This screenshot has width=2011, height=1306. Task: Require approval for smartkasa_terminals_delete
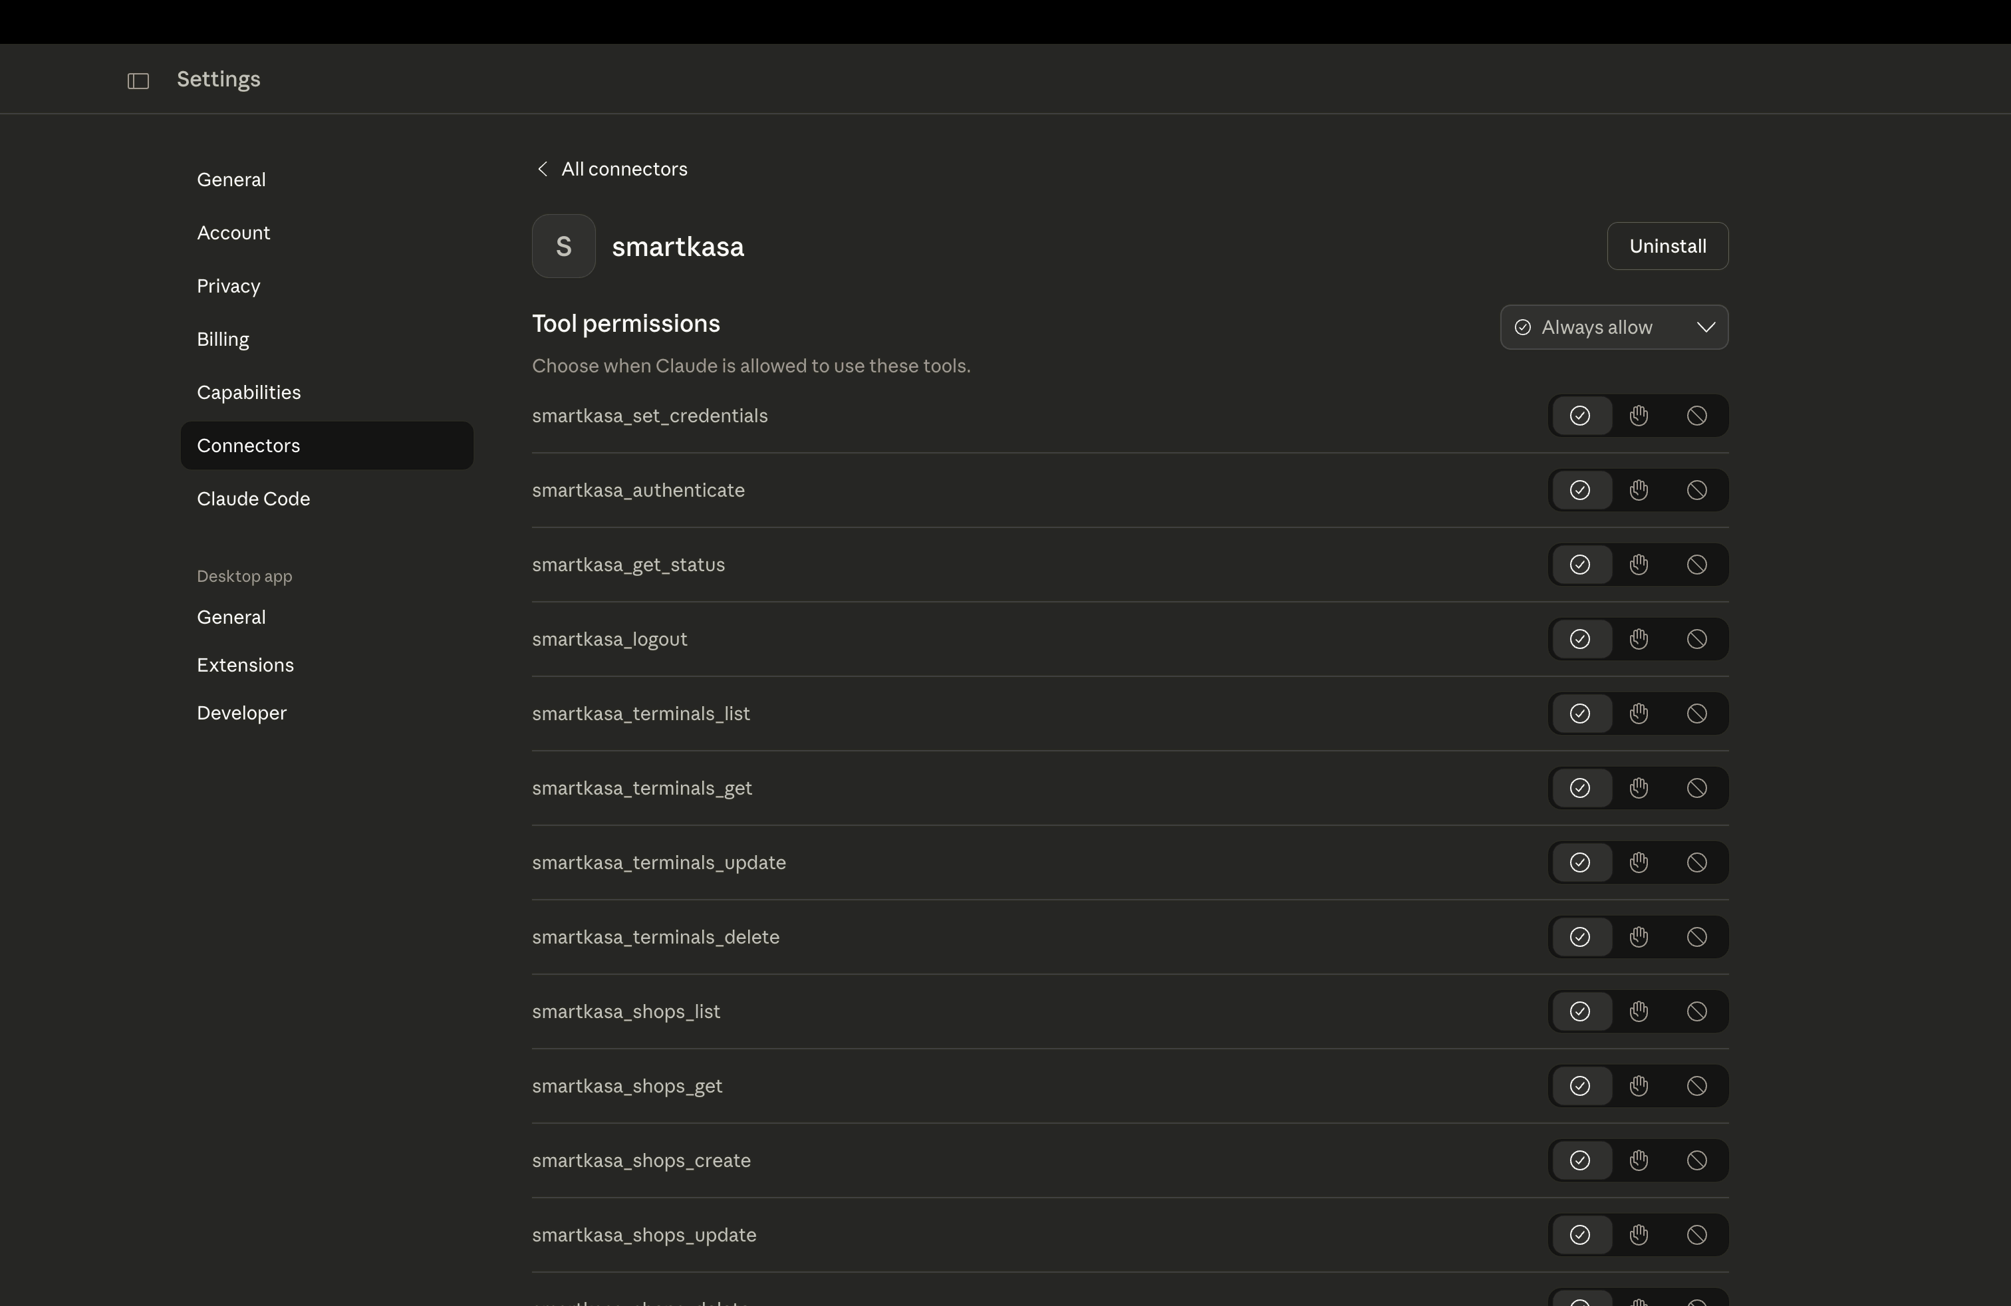(1639, 937)
